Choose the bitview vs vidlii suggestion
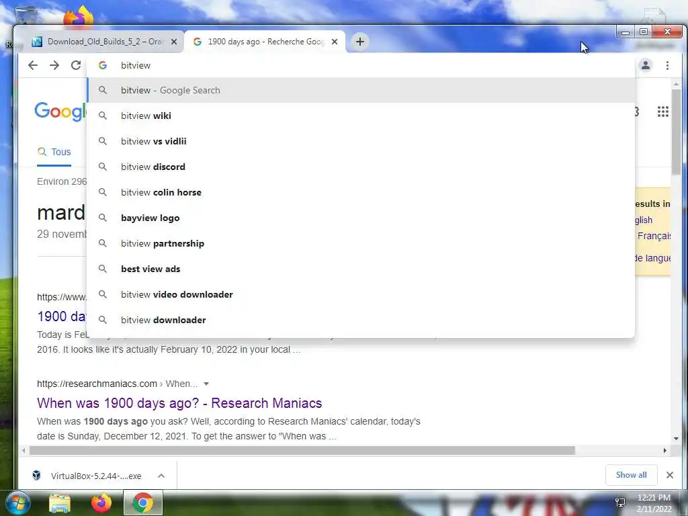This screenshot has width=688, height=516. click(x=361, y=141)
